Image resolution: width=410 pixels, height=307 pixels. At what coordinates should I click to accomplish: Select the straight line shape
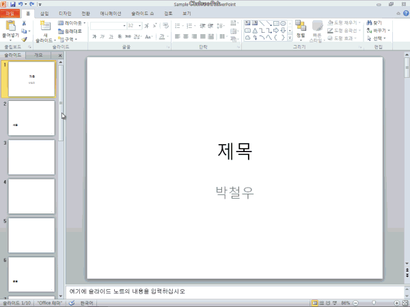click(262, 23)
